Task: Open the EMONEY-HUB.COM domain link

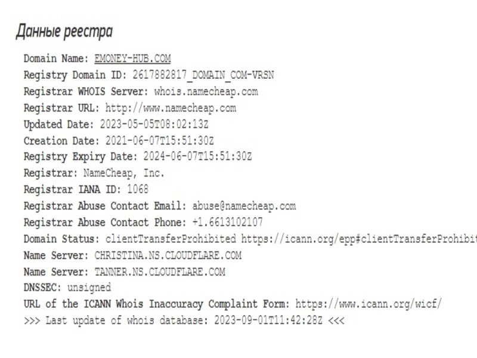Action: (x=132, y=58)
